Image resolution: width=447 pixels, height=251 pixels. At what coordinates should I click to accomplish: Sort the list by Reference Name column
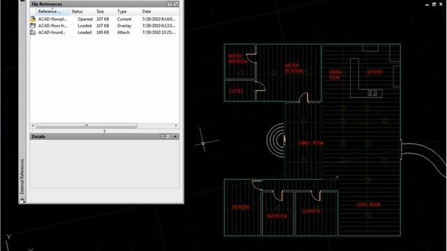point(53,11)
